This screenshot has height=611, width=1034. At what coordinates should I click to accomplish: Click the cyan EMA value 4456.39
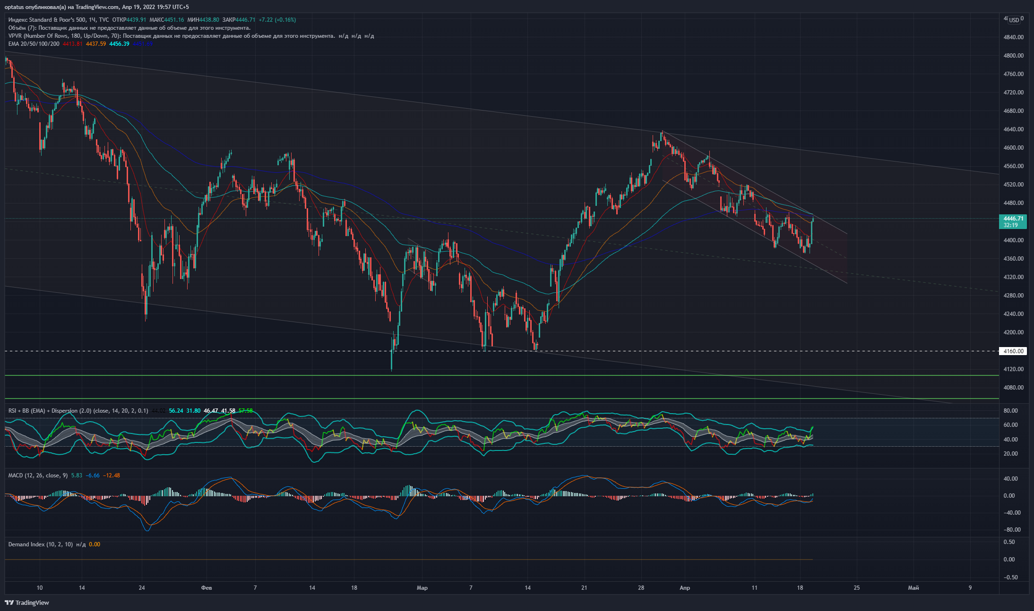(119, 44)
